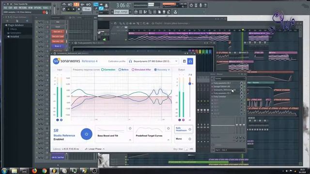Expand the Bass Boost and Tilt panel

pos(130,140)
